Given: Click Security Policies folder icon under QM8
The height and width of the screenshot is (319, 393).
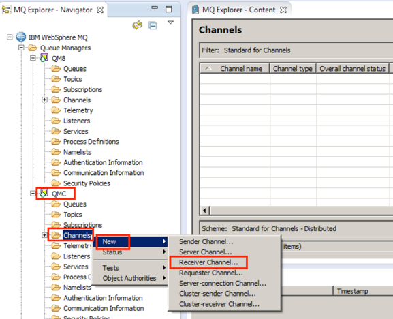Looking at the screenshot, I should (x=56, y=183).
